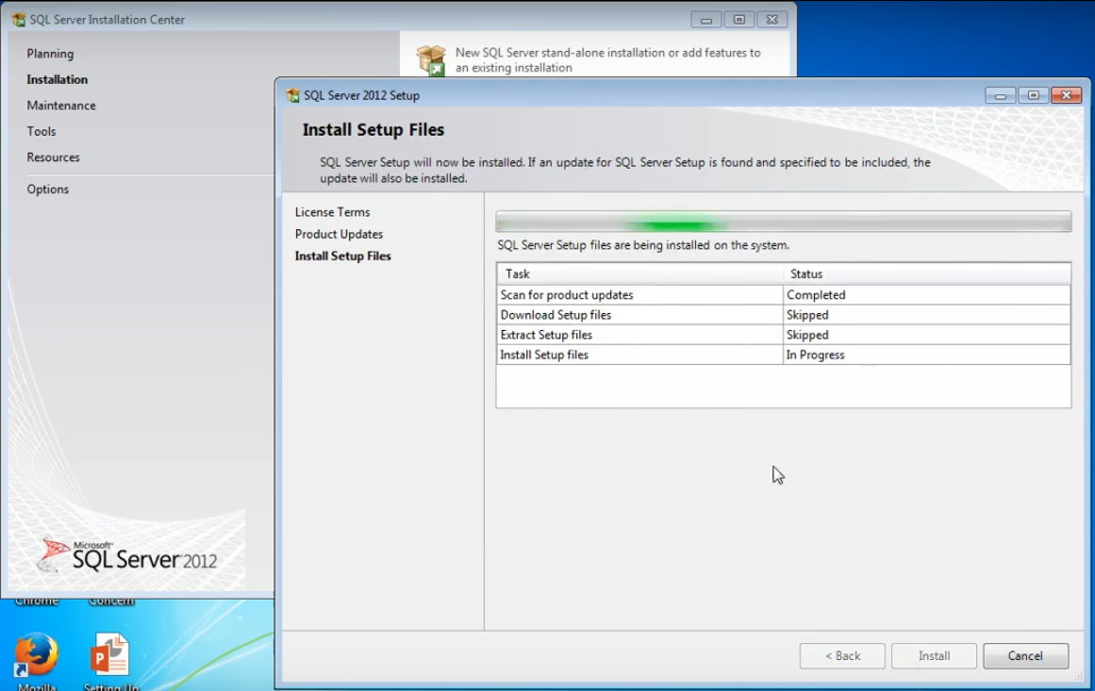Open the PowerPoint file desktop icon
Screen dimensions: 1095x691
click(x=110, y=661)
